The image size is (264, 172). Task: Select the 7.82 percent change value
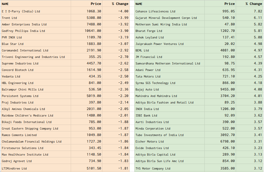[x=257, y=11]
